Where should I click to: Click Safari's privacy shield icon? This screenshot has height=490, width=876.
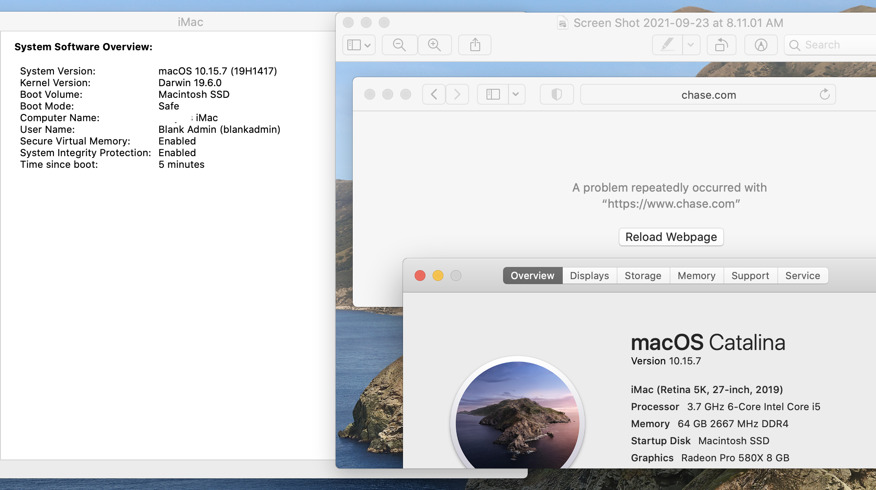[556, 94]
